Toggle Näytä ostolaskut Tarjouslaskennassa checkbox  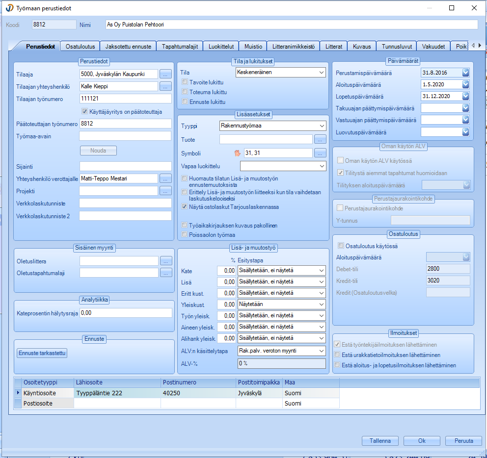(185, 207)
